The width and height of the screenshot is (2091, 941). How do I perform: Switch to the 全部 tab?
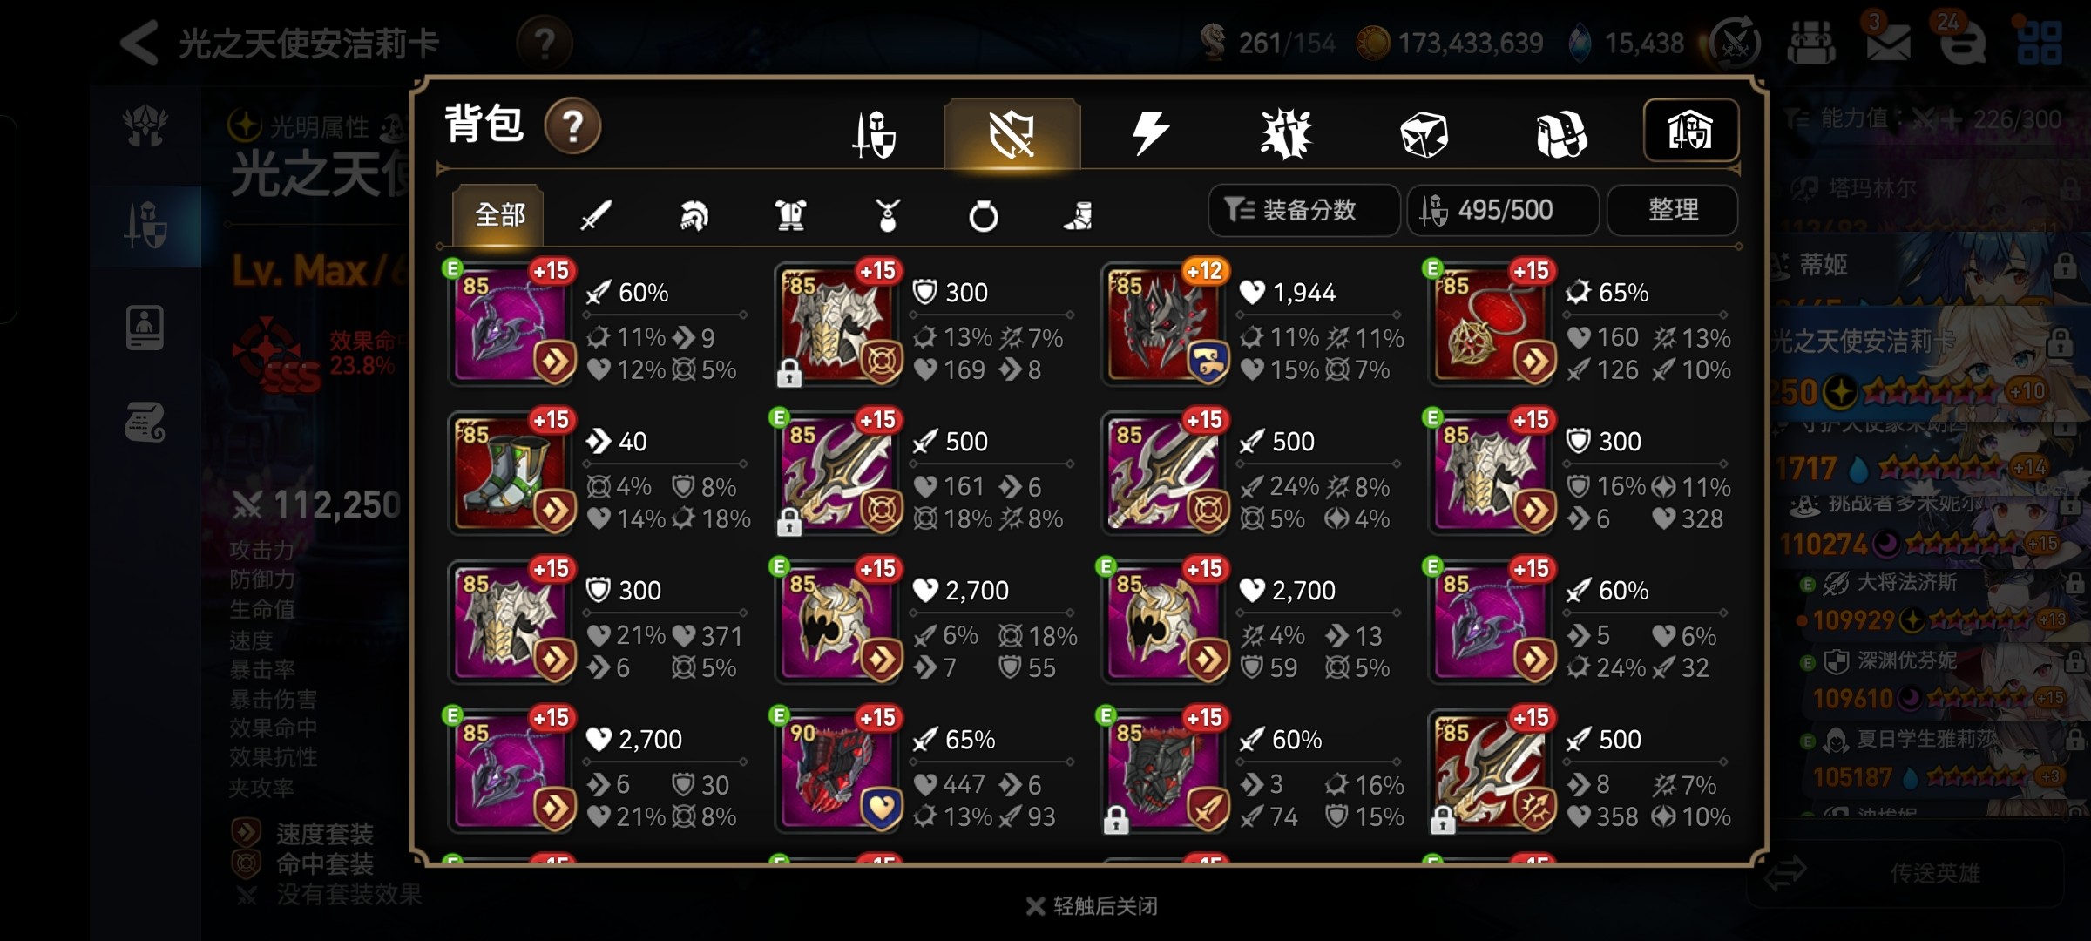(498, 214)
